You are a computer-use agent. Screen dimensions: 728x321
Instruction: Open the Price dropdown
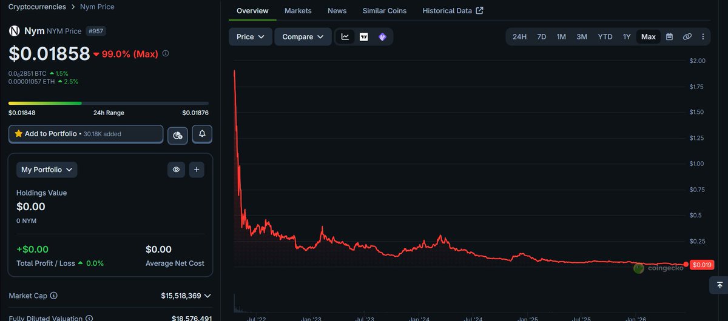tap(251, 37)
